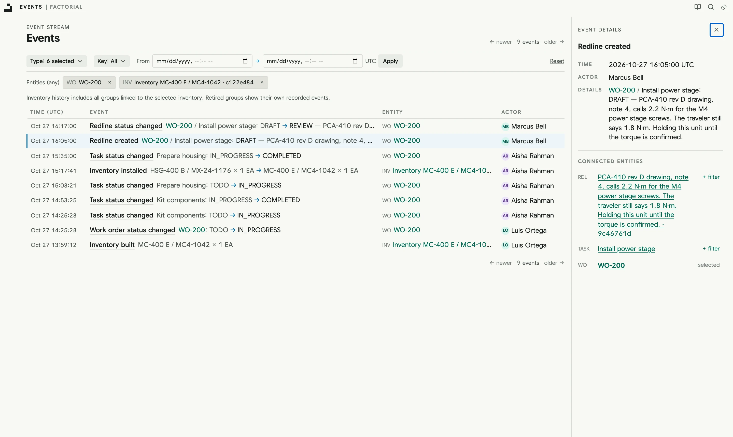The image size is (733, 437).
Task: Select the Inventory installed event row
Action: pyautogui.click(x=295, y=171)
